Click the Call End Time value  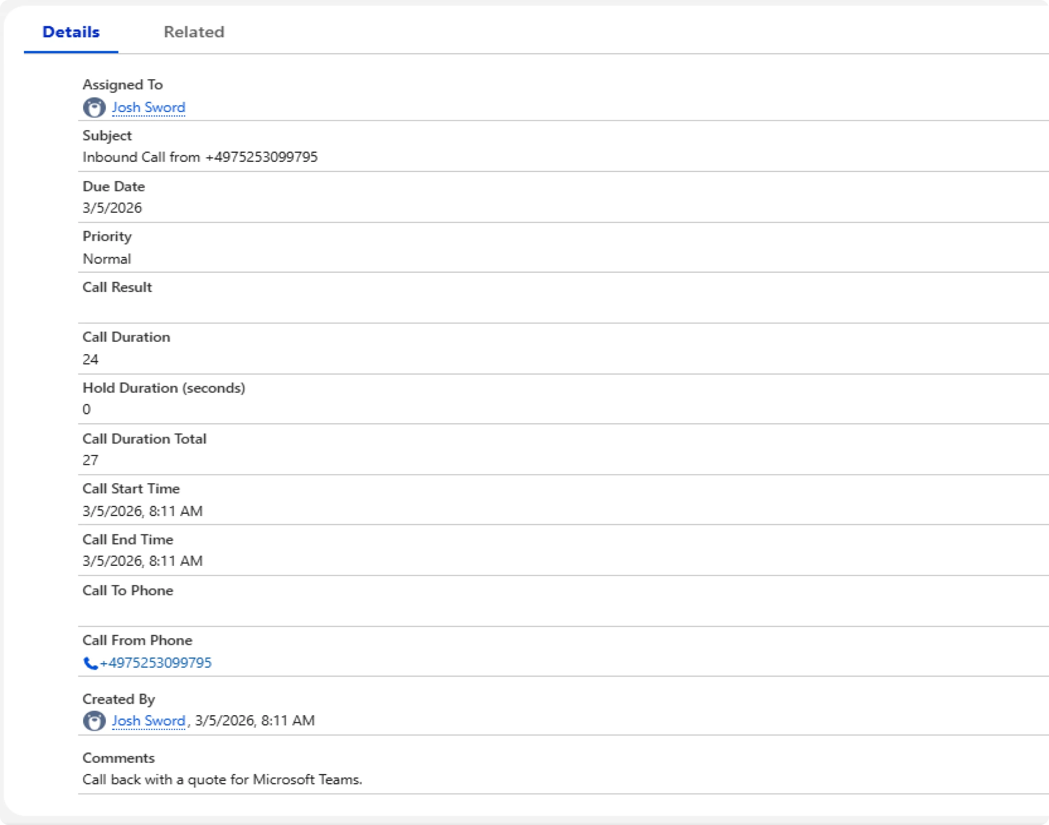(x=143, y=561)
